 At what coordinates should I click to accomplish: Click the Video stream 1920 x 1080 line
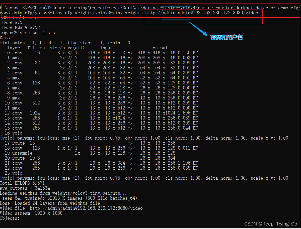pyautogui.click(x=31, y=213)
